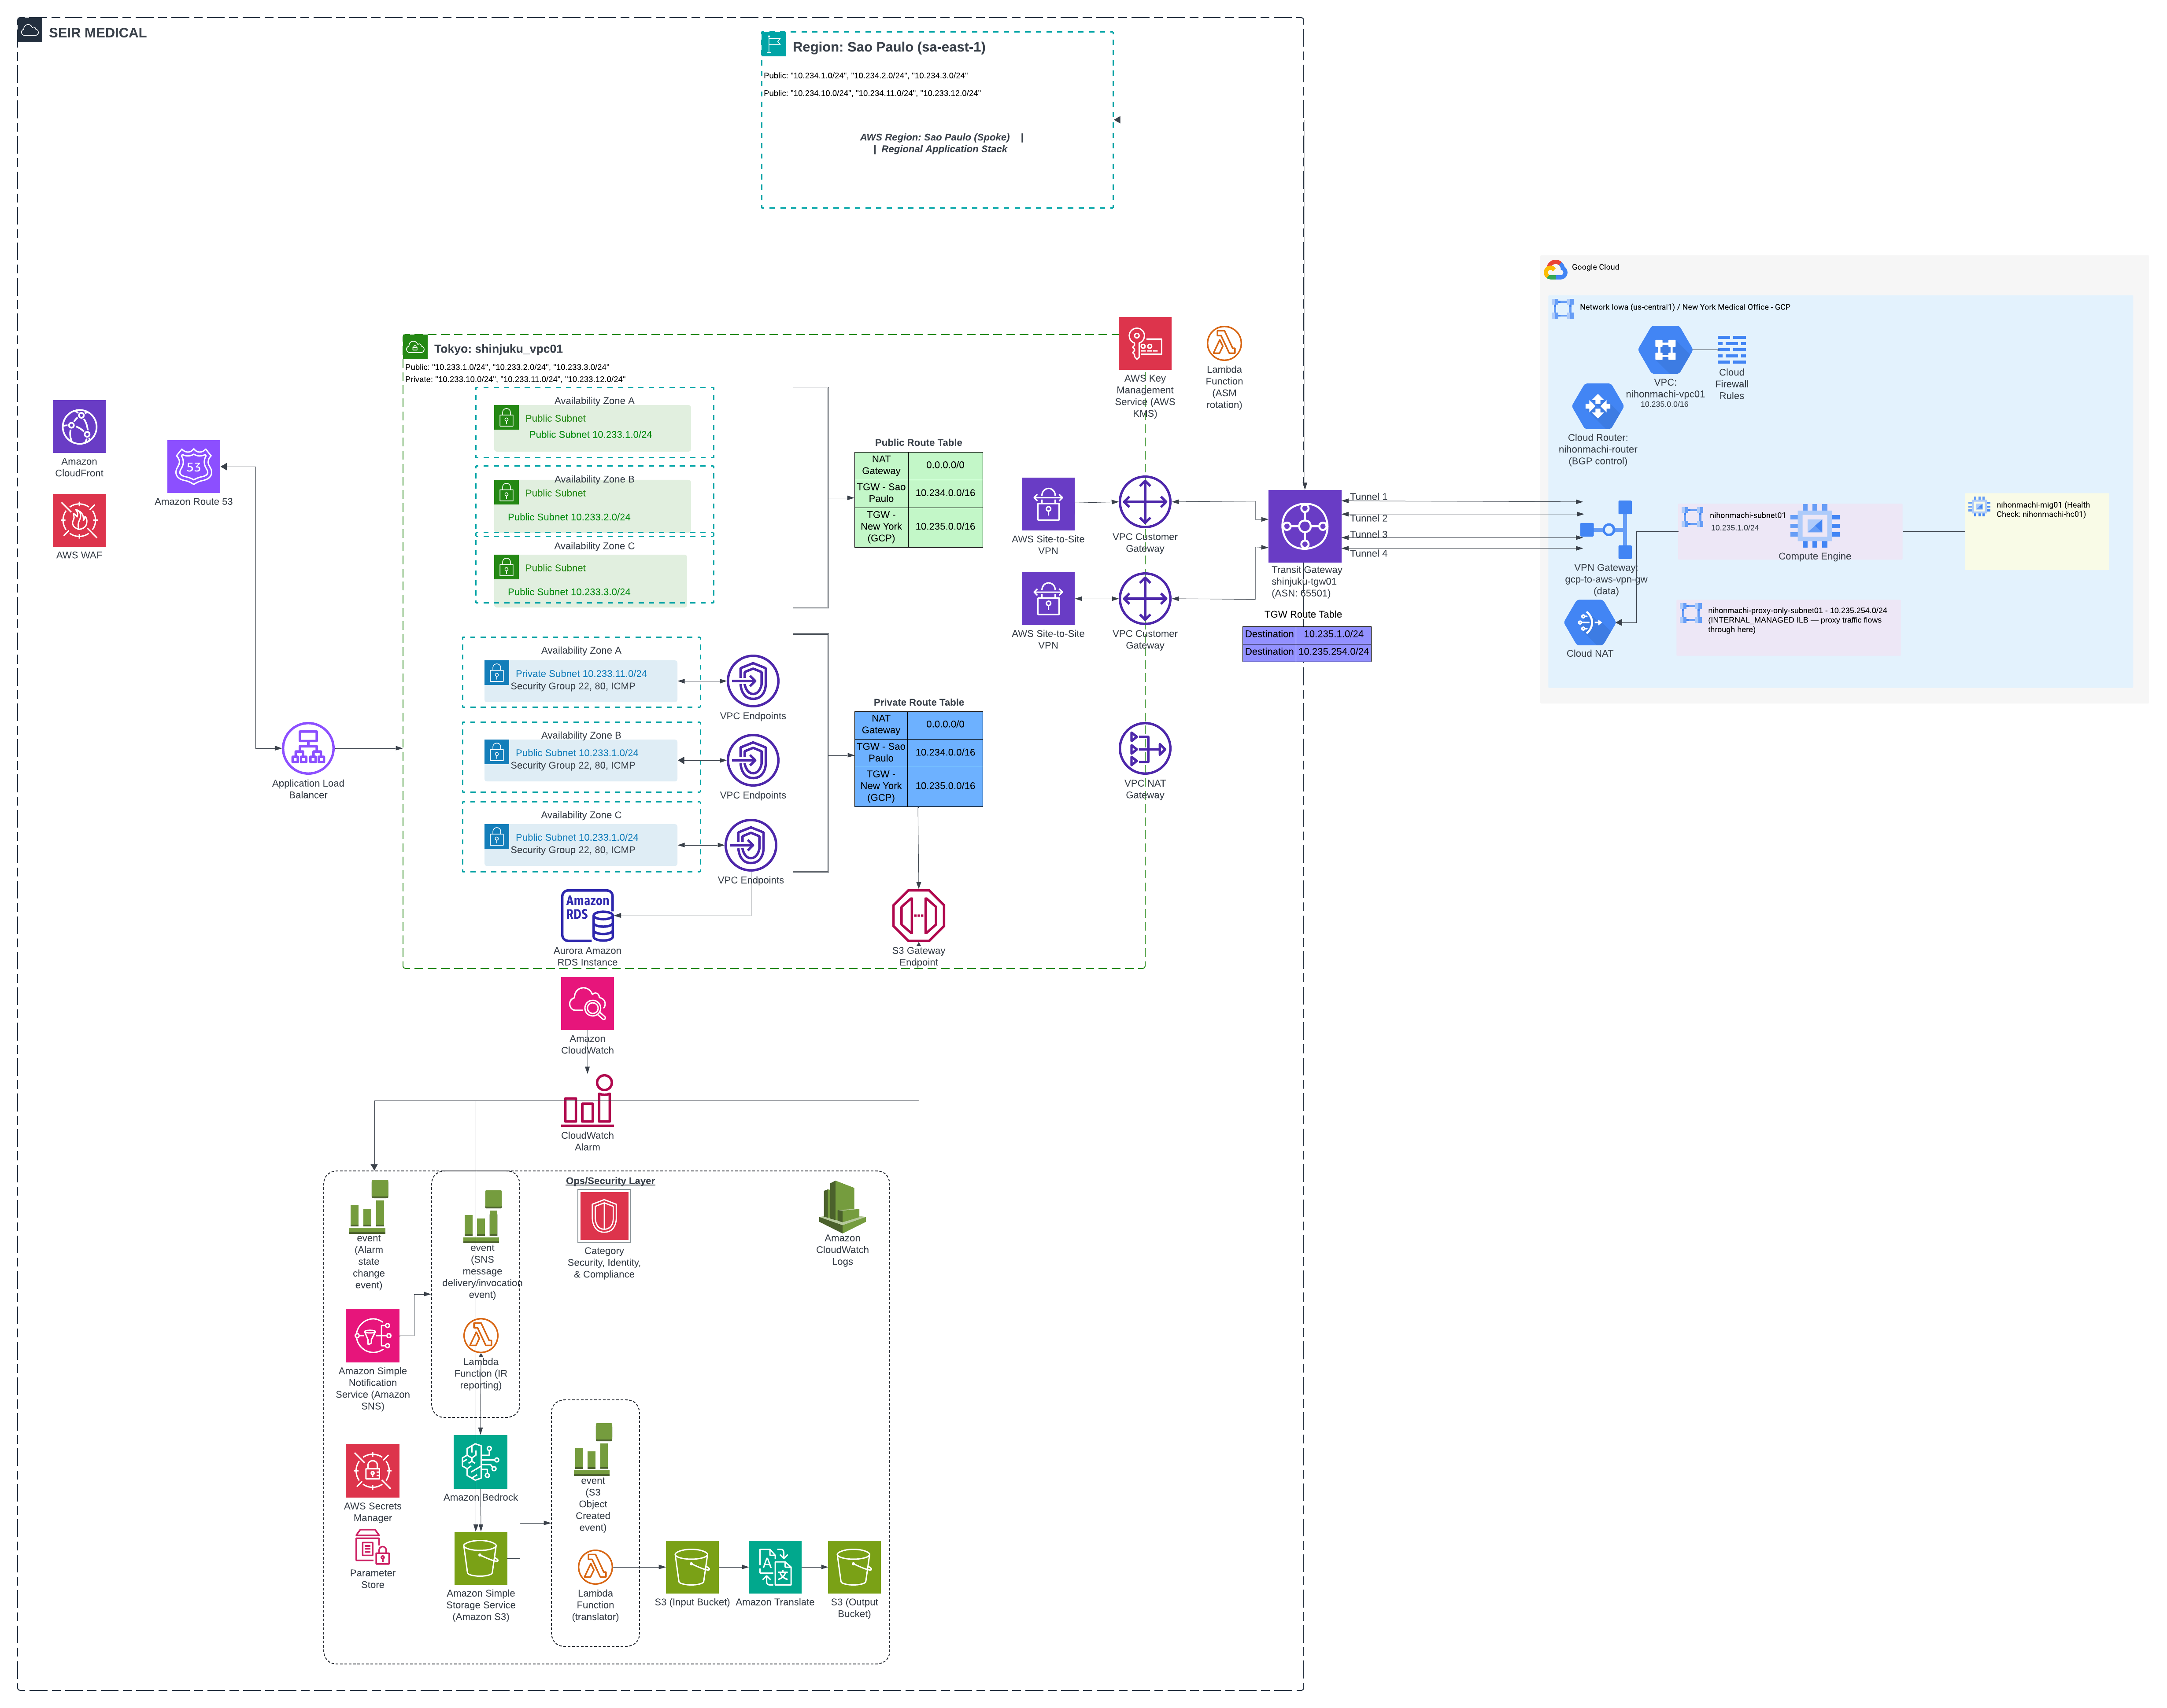Select the Public Route Table heading
Screen dimensions: 2167x1708
(x=918, y=442)
